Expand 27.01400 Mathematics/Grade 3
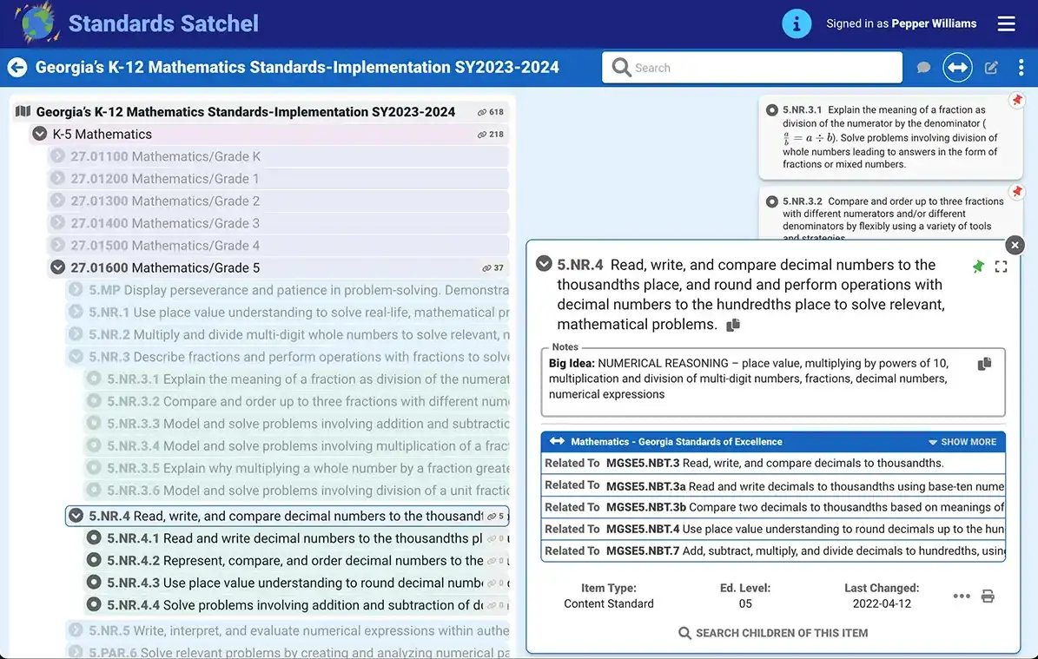 57,223
